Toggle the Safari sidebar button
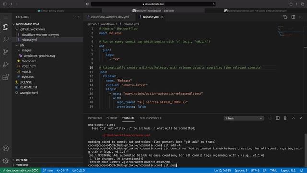 click(5, 4)
